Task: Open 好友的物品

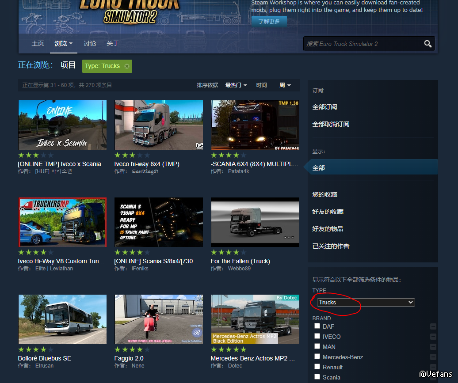Action: (x=328, y=229)
